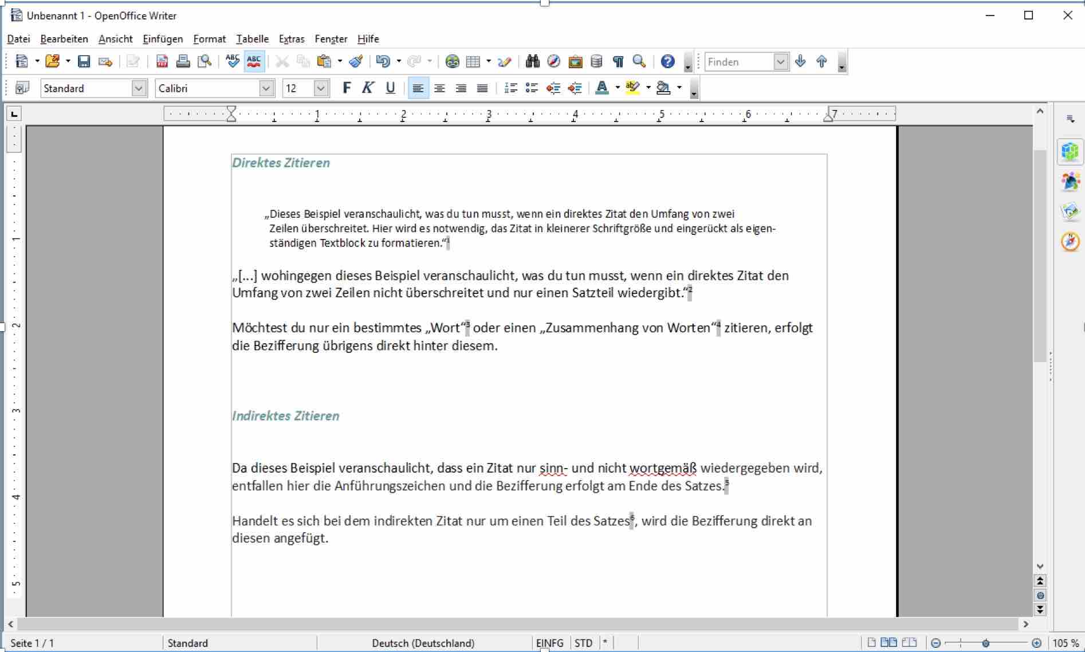Adjust the zoom slider in status bar
The image size is (1085, 652).
pos(985,643)
